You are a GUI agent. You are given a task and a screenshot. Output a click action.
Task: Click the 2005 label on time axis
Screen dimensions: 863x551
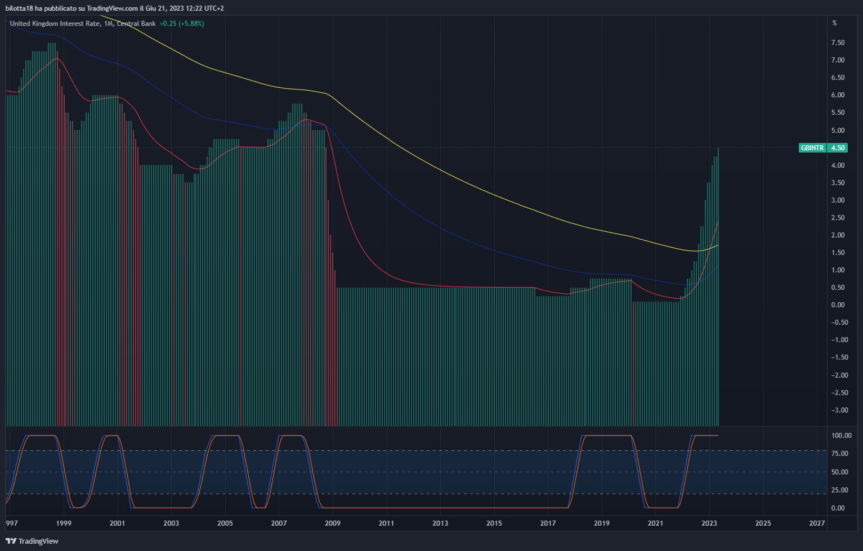(x=225, y=523)
